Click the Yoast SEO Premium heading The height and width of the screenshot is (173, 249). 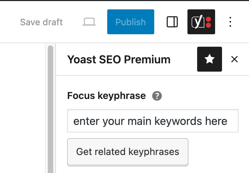click(x=119, y=60)
